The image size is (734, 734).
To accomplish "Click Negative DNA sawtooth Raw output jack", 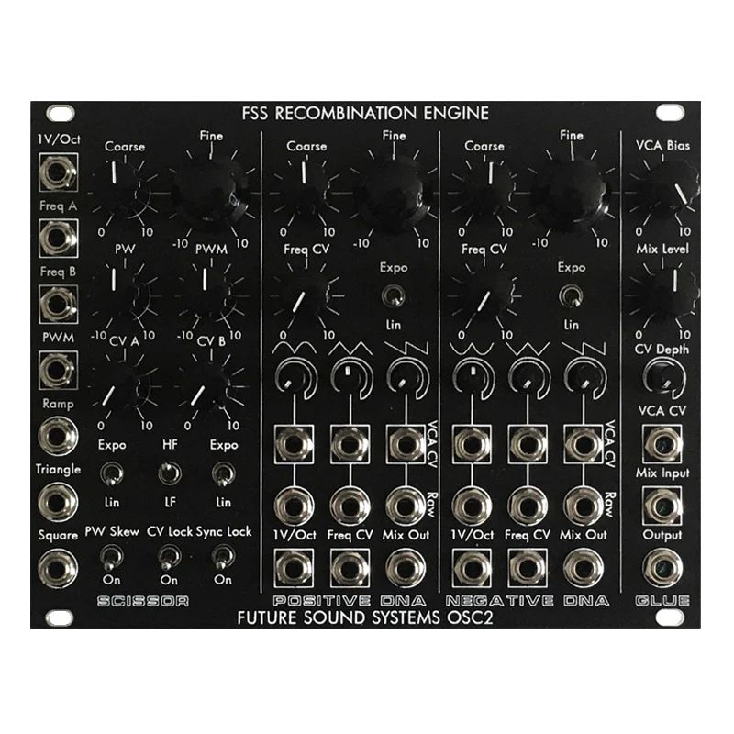I will (x=584, y=506).
